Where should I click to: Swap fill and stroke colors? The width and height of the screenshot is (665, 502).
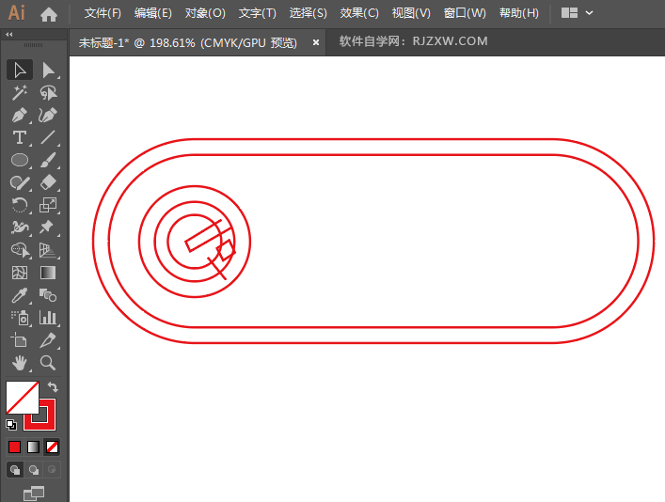click(53, 386)
